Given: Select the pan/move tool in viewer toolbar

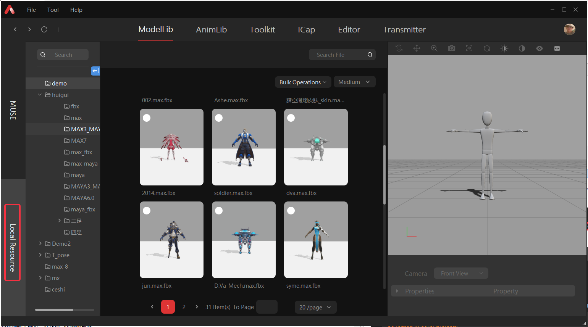Looking at the screenshot, I should (417, 48).
